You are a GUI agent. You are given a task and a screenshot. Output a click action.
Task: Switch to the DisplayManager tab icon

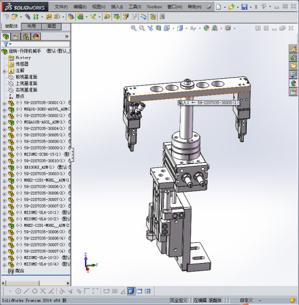[x=36, y=37]
